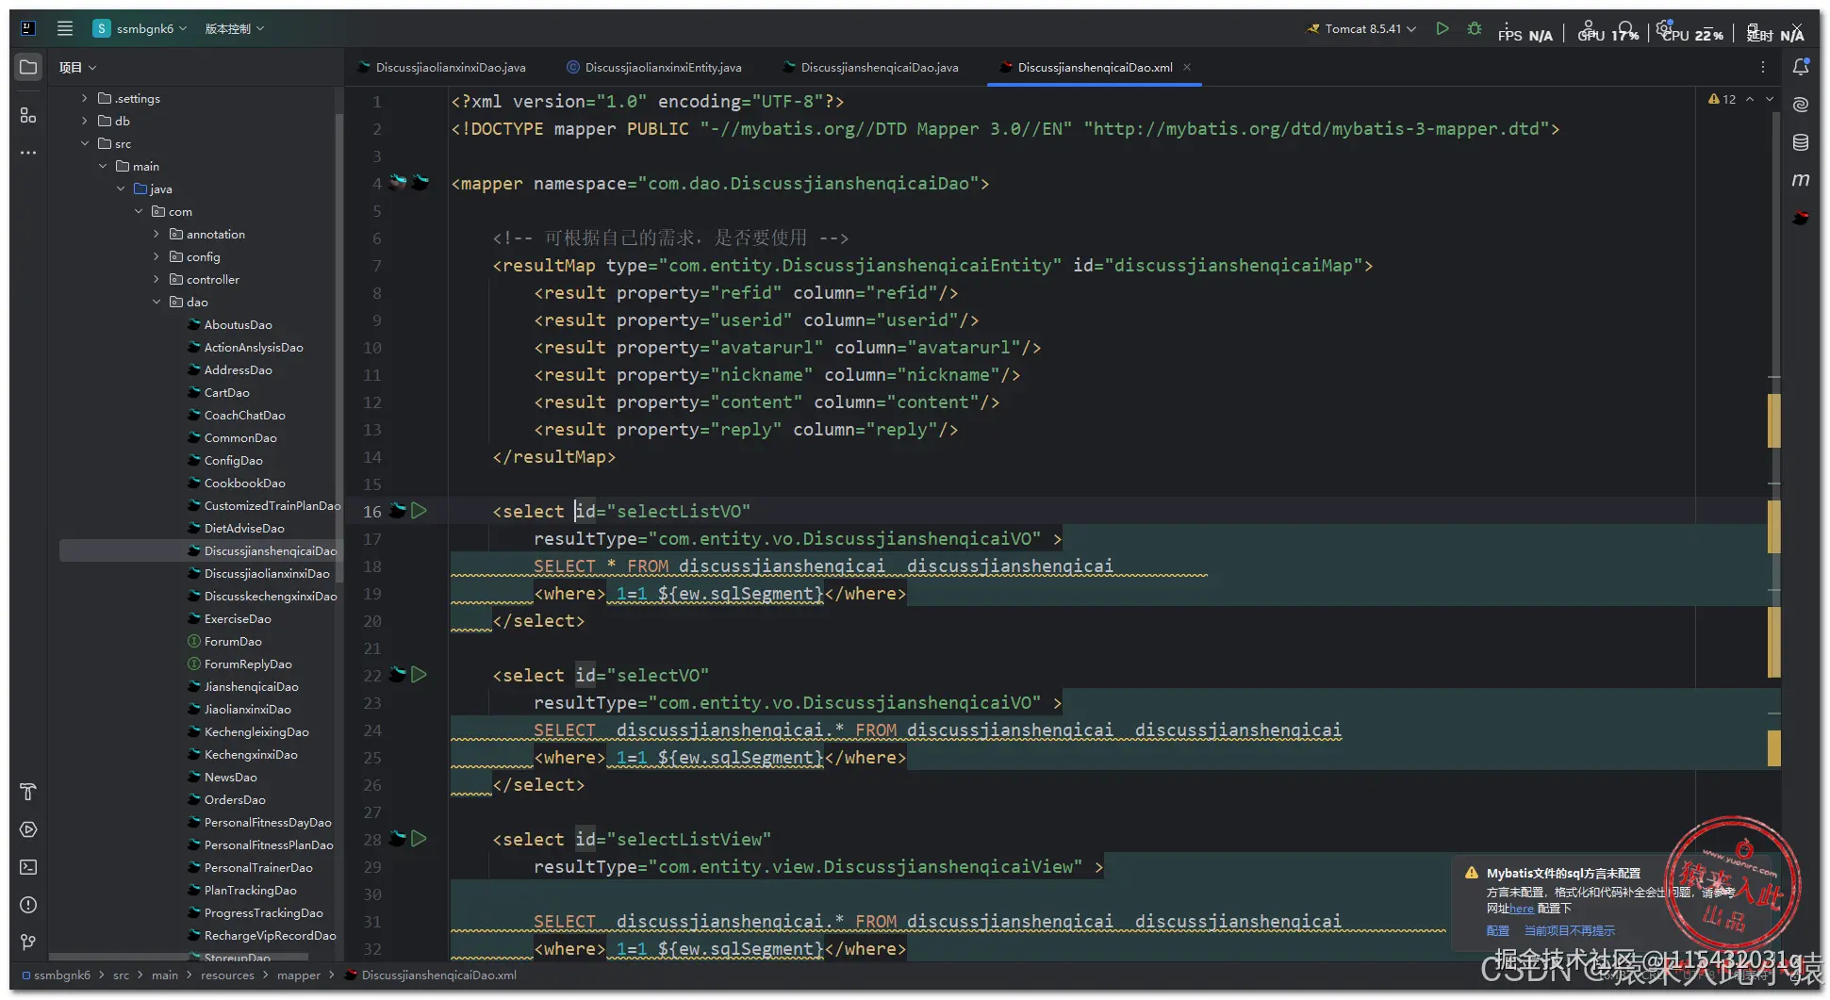
Task: Expand the controller package
Action: tap(156, 279)
